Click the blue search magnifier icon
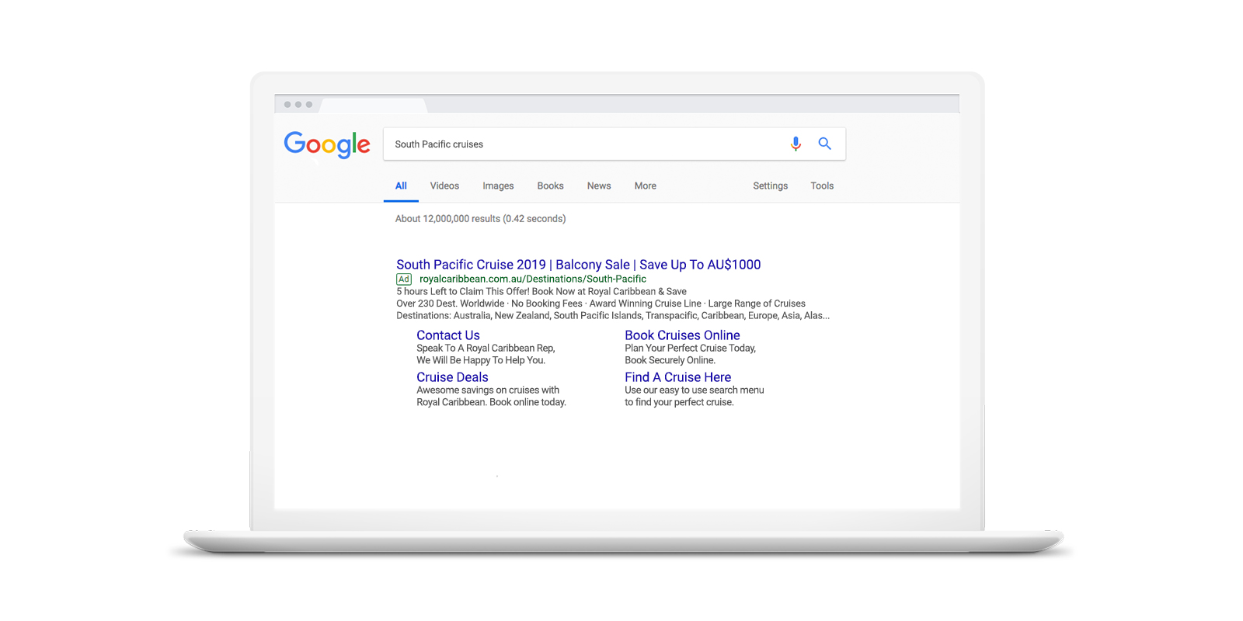Viewport: 1243px width, 621px height. point(825,144)
